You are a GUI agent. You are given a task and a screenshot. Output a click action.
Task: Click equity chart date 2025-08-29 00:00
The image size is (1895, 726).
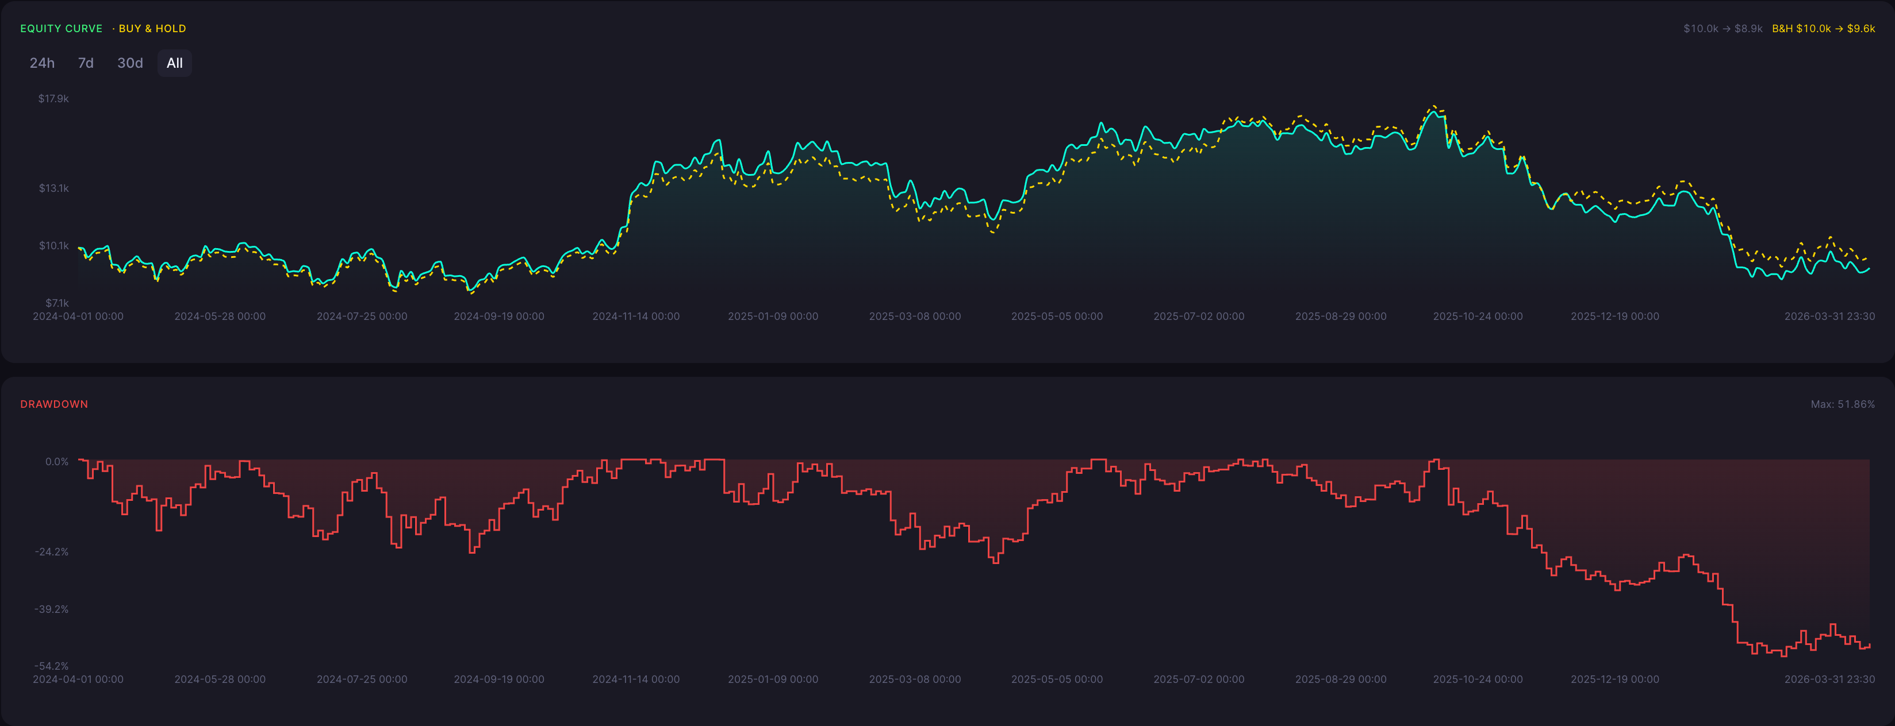point(1341,316)
